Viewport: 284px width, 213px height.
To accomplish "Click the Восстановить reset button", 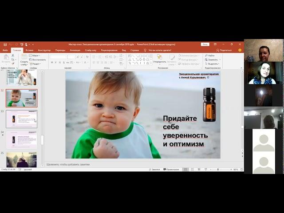I will point(37,59).
